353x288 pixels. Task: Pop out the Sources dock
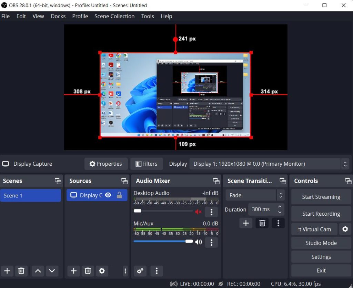(124, 181)
